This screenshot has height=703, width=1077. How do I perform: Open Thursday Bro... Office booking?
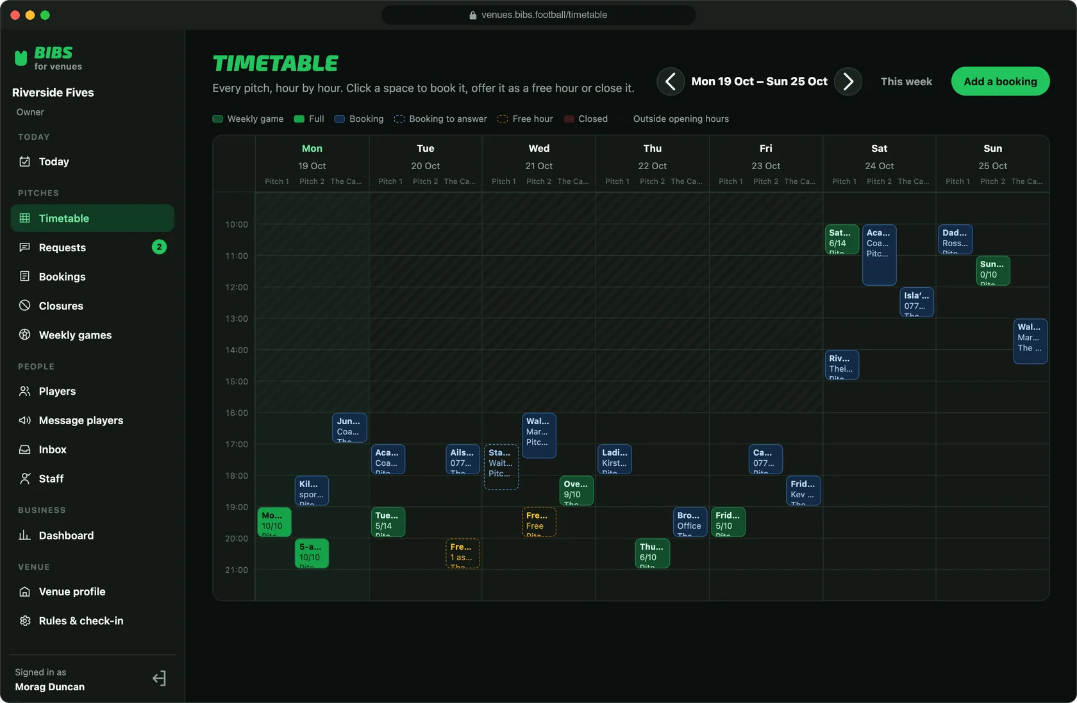(690, 522)
